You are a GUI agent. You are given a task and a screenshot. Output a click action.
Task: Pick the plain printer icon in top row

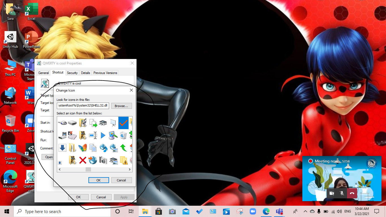103,123
